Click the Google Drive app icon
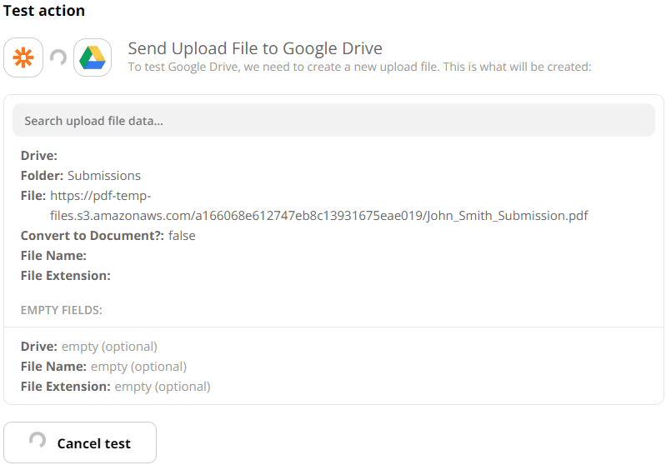666x465 pixels. click(93, 57)
